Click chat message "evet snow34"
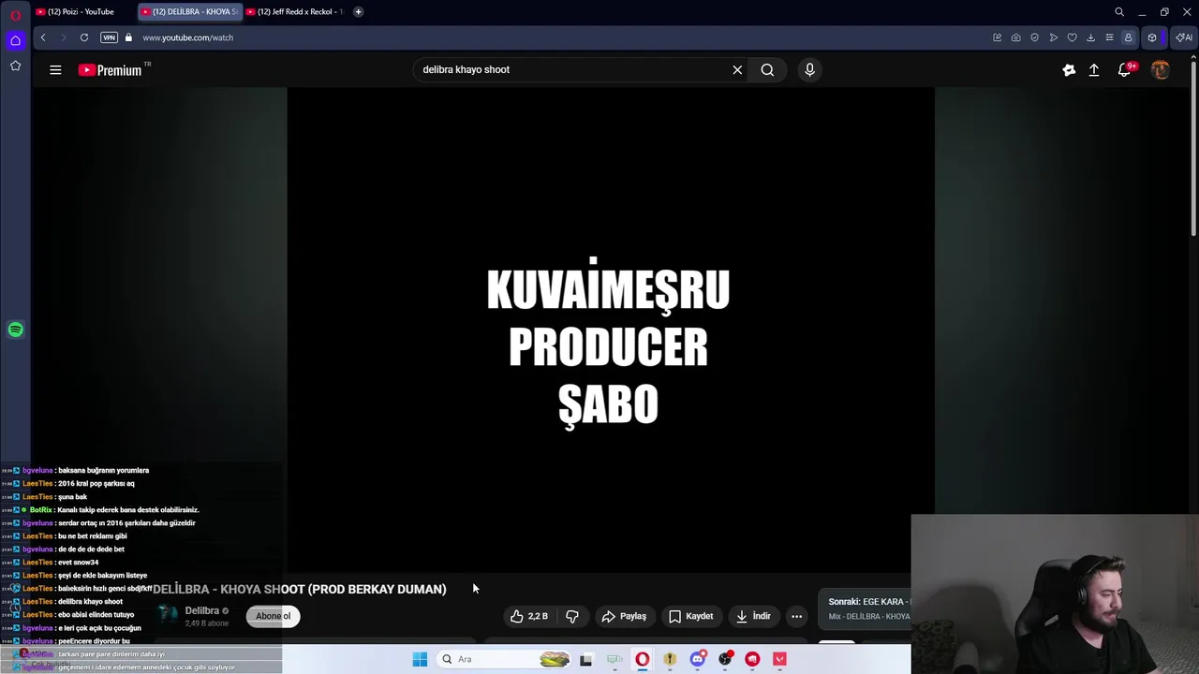The height and width of the screenshot is (674, 1199). coord(78,563)
